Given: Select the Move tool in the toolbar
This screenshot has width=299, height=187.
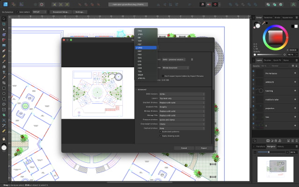Looking at the screenshot, I should point(4,18).
